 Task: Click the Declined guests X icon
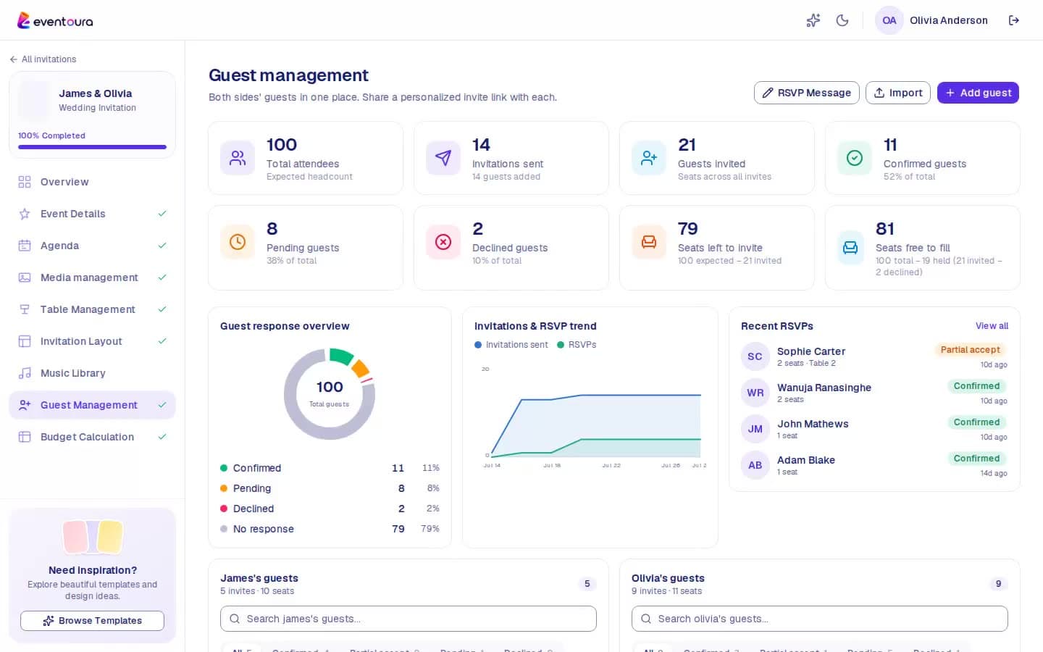coord(443,242)
